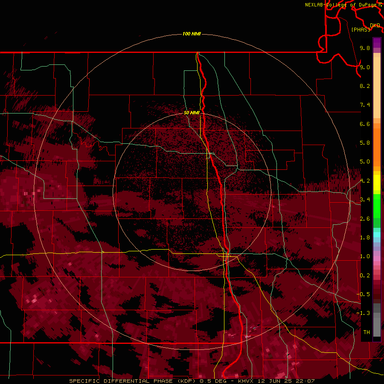This screenshot has width=384, height=384.
Task: Click the cyan segment of the color bar
Action: (x=377, y=234)
